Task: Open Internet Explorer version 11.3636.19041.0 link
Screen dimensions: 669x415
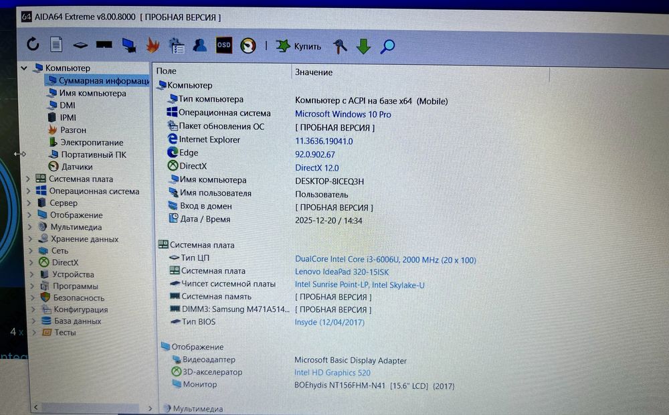Action: [x=324, y=141]
